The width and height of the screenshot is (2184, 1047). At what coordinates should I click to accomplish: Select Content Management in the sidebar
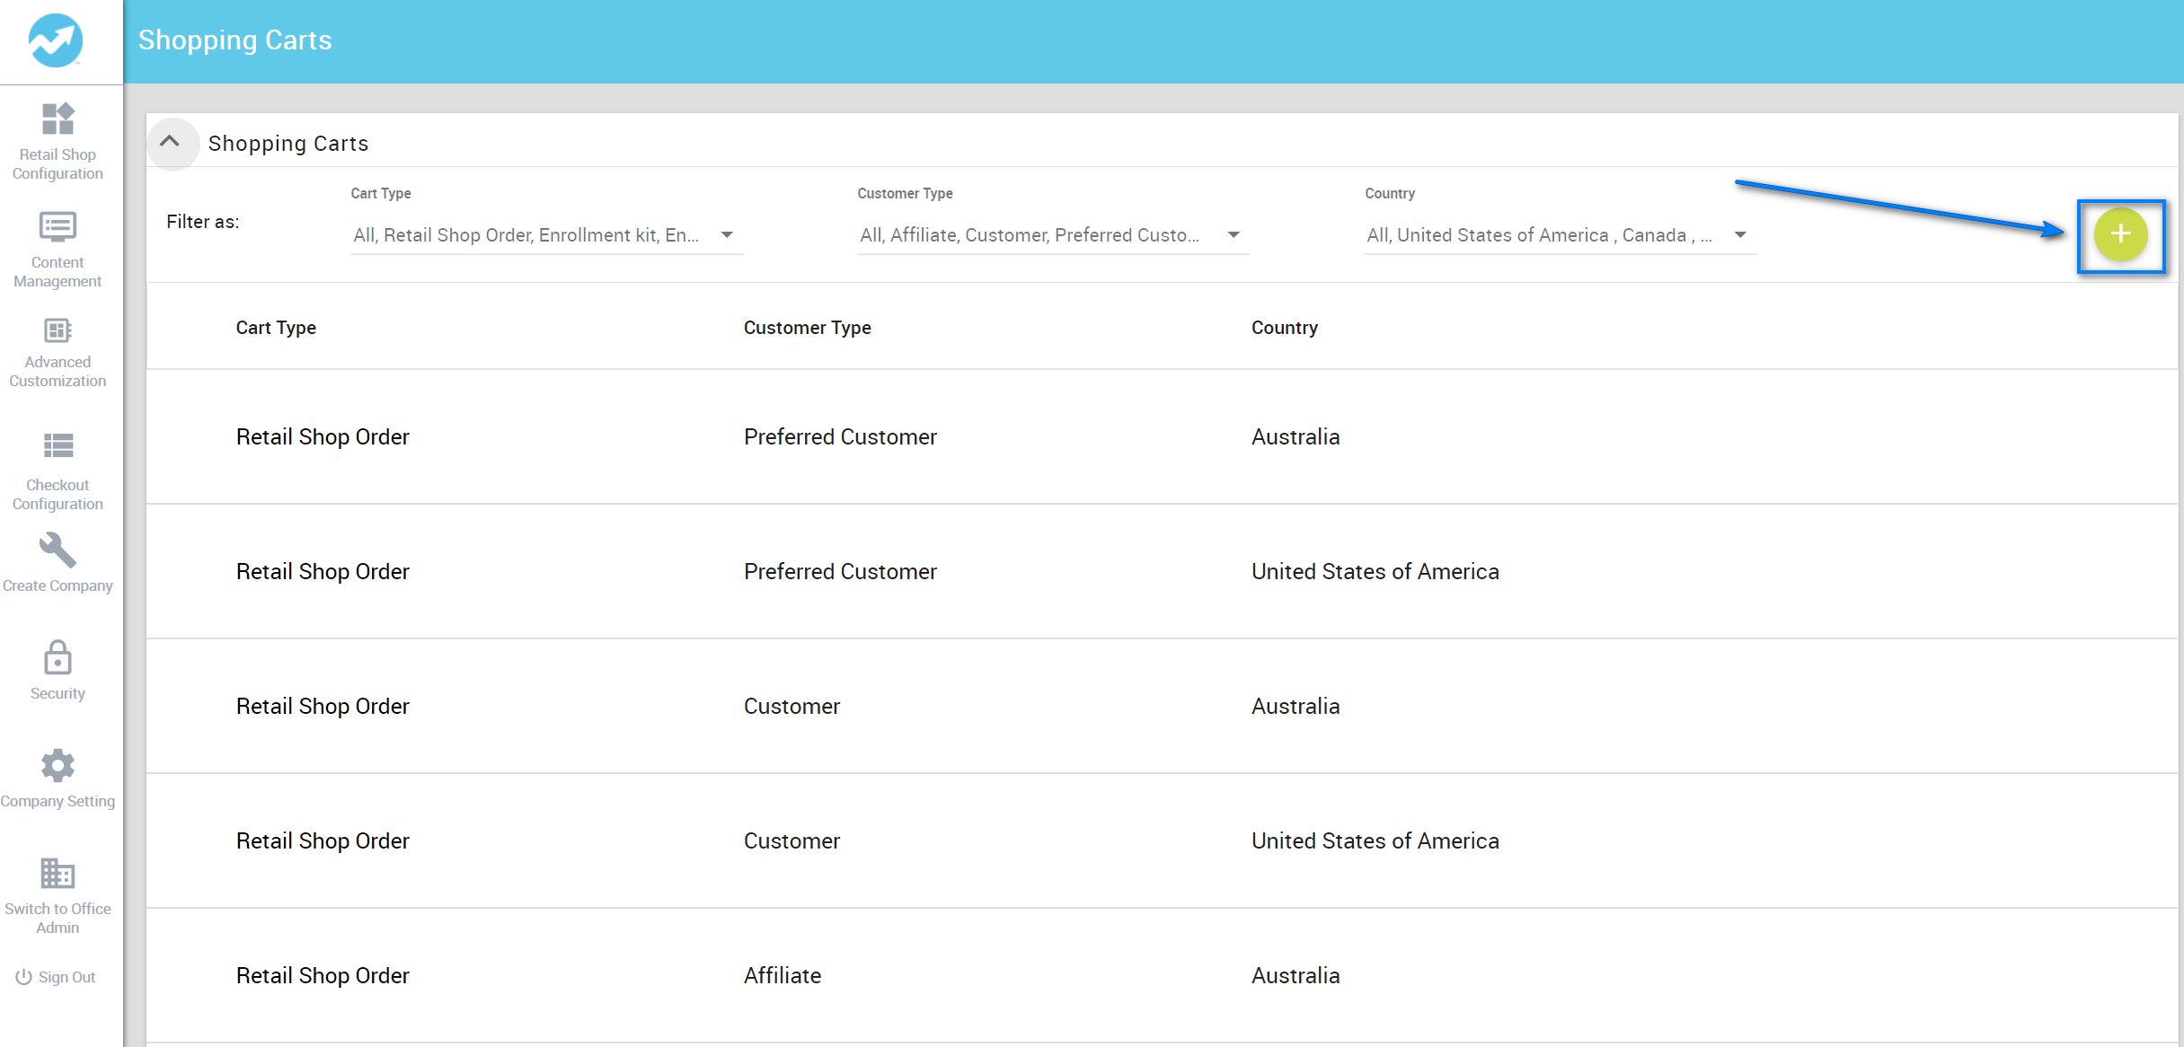pyautogui.click(x=57, y=250)
